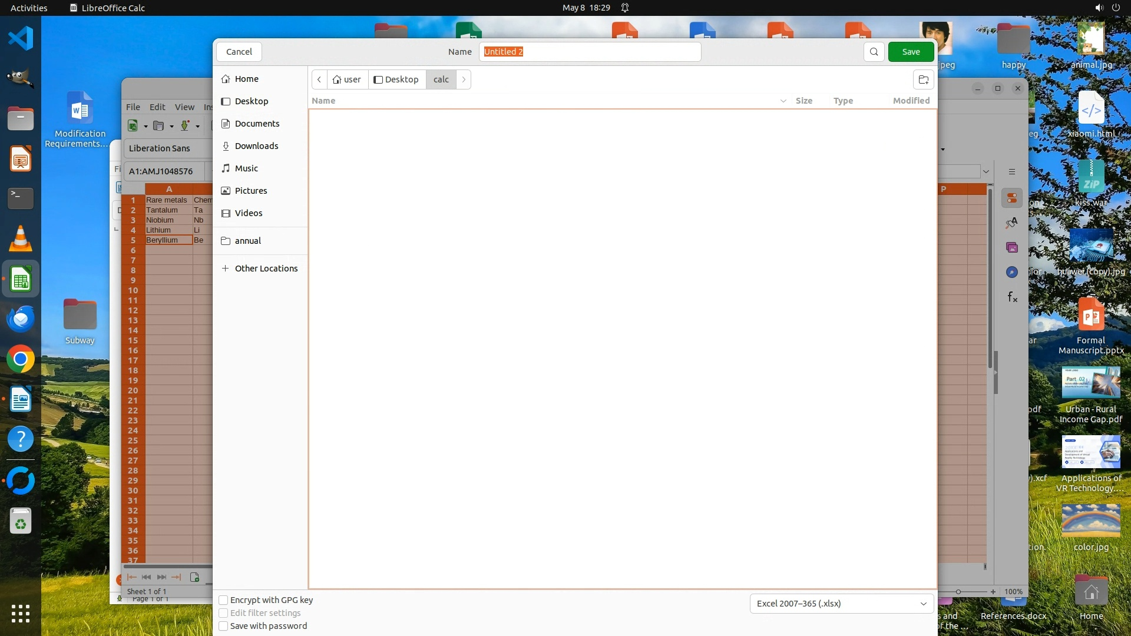Enable Encrypt with GPG key
The width and height of the screenshot is (1131, 636).
tap(224, 600)
